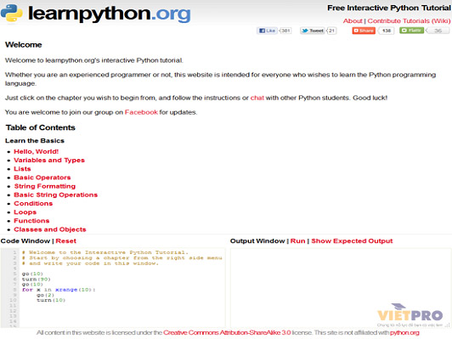Click the Twitter Tweet button
Viewport: 452px width, 339px height.
click(x=313, y=31)
